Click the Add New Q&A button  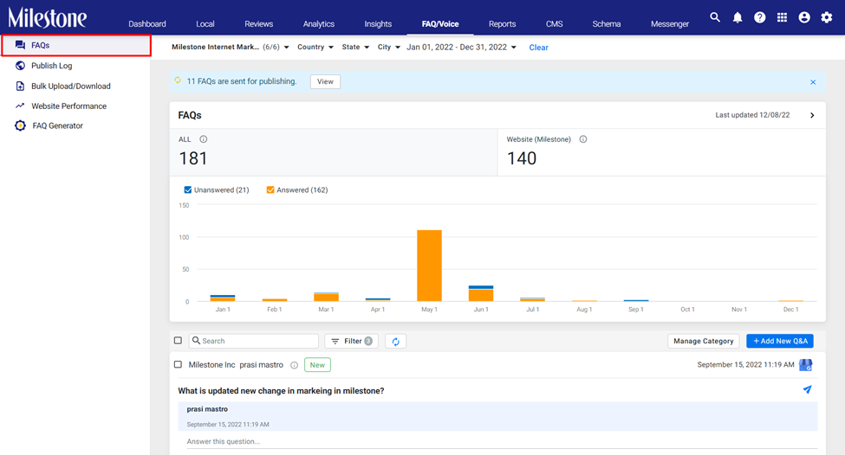pos(780,341)
